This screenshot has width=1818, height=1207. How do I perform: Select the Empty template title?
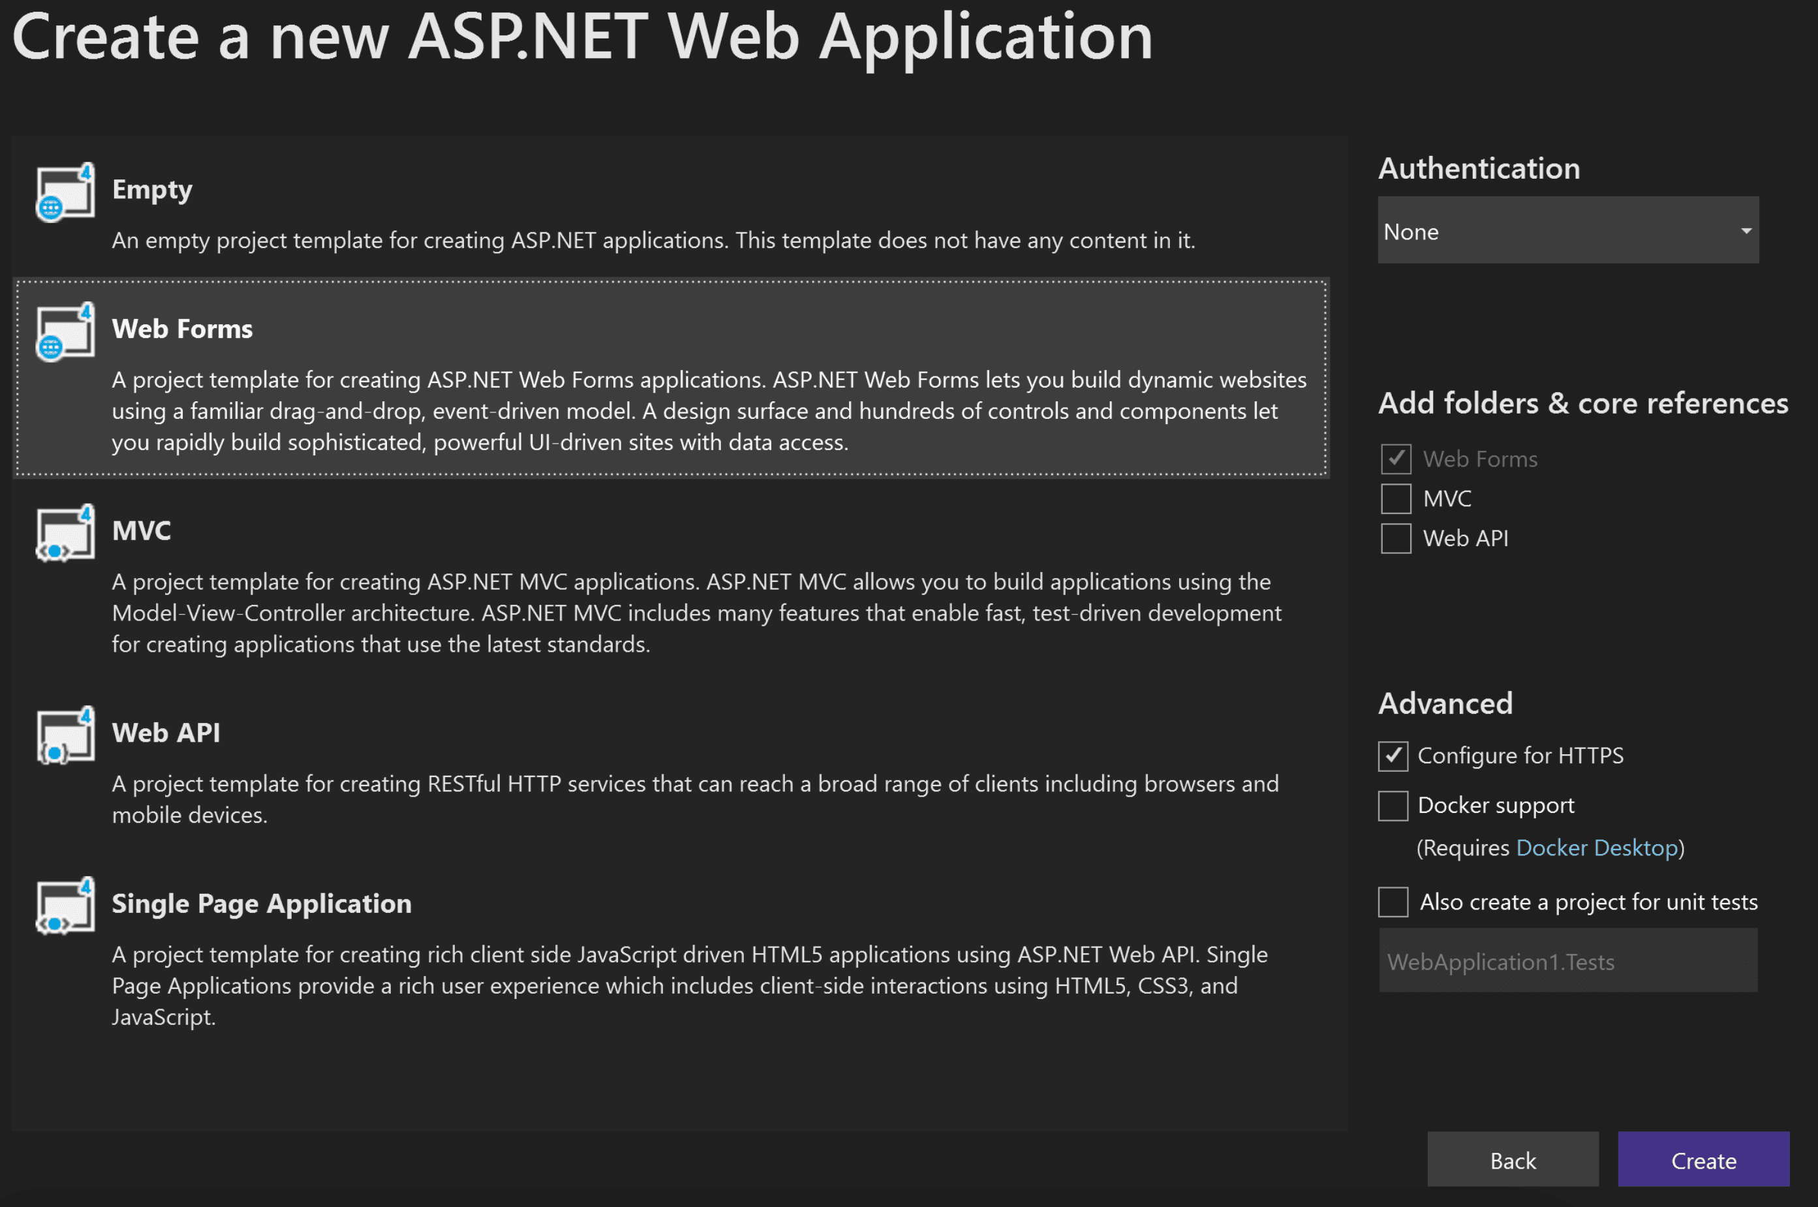click(153, 190)
